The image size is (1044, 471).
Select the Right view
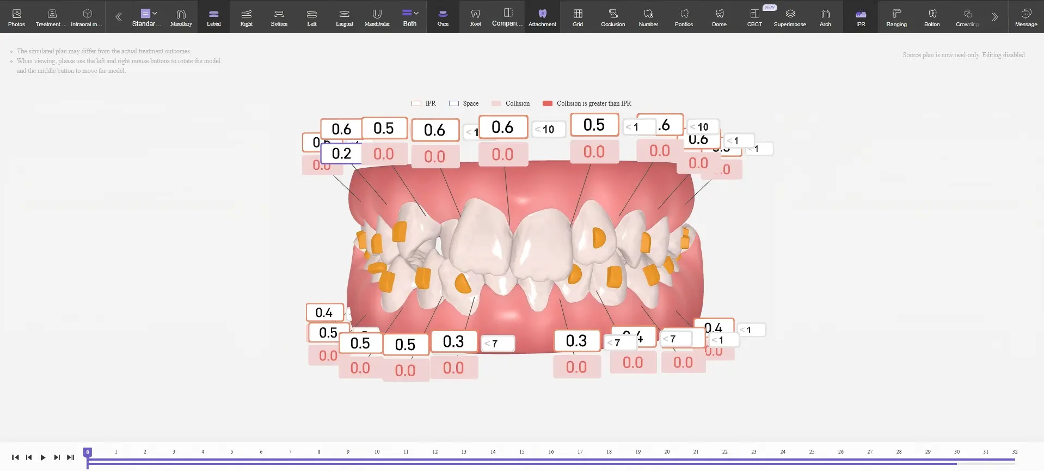click(247, 17)
